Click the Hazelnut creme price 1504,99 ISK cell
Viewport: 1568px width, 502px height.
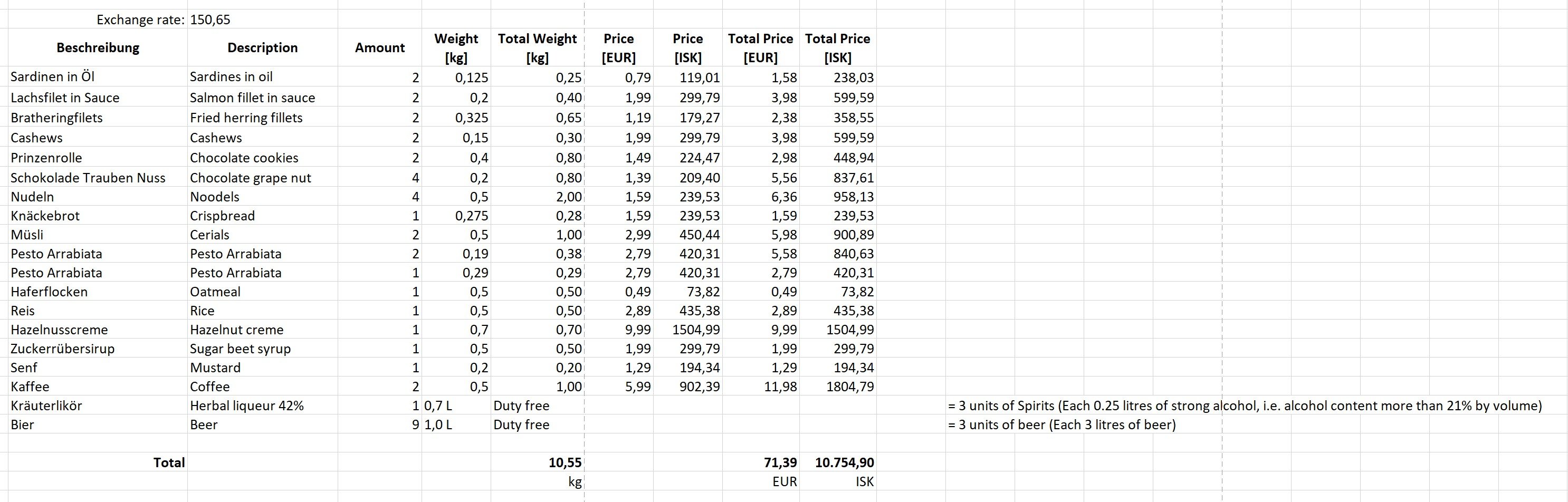point(688,330)
